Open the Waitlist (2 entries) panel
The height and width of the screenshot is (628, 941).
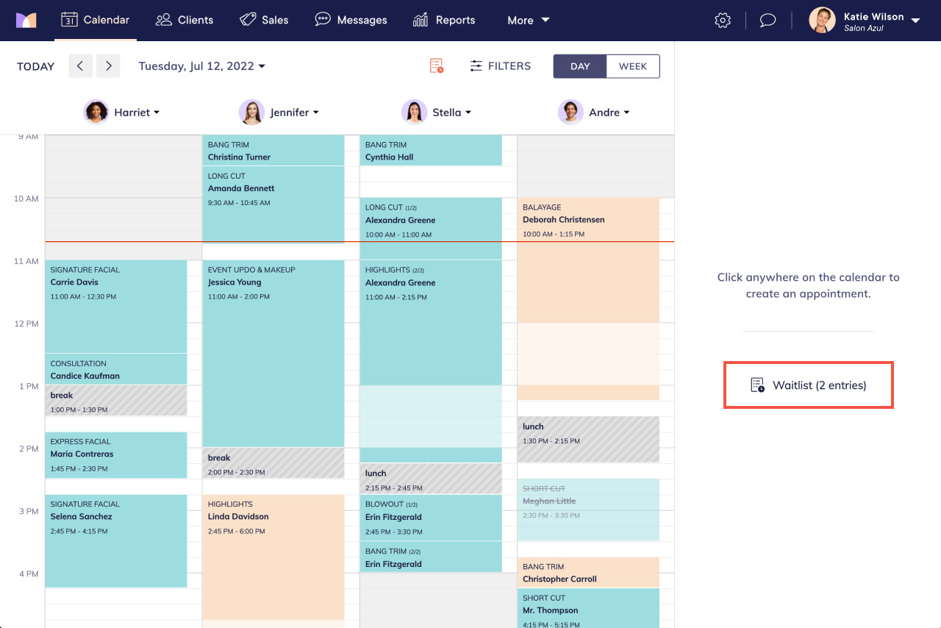pos(808,384)
